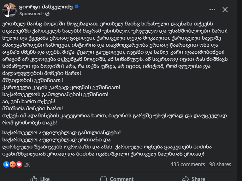
Task: Click the Share arrow icon
Action: pyautogui.click(x=185, y=179)
